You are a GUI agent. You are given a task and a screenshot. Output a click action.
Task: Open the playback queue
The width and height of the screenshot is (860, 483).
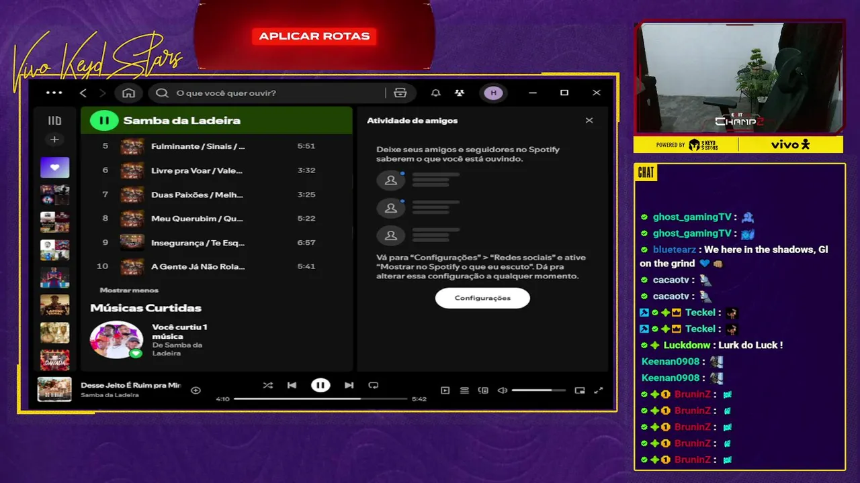464,390
